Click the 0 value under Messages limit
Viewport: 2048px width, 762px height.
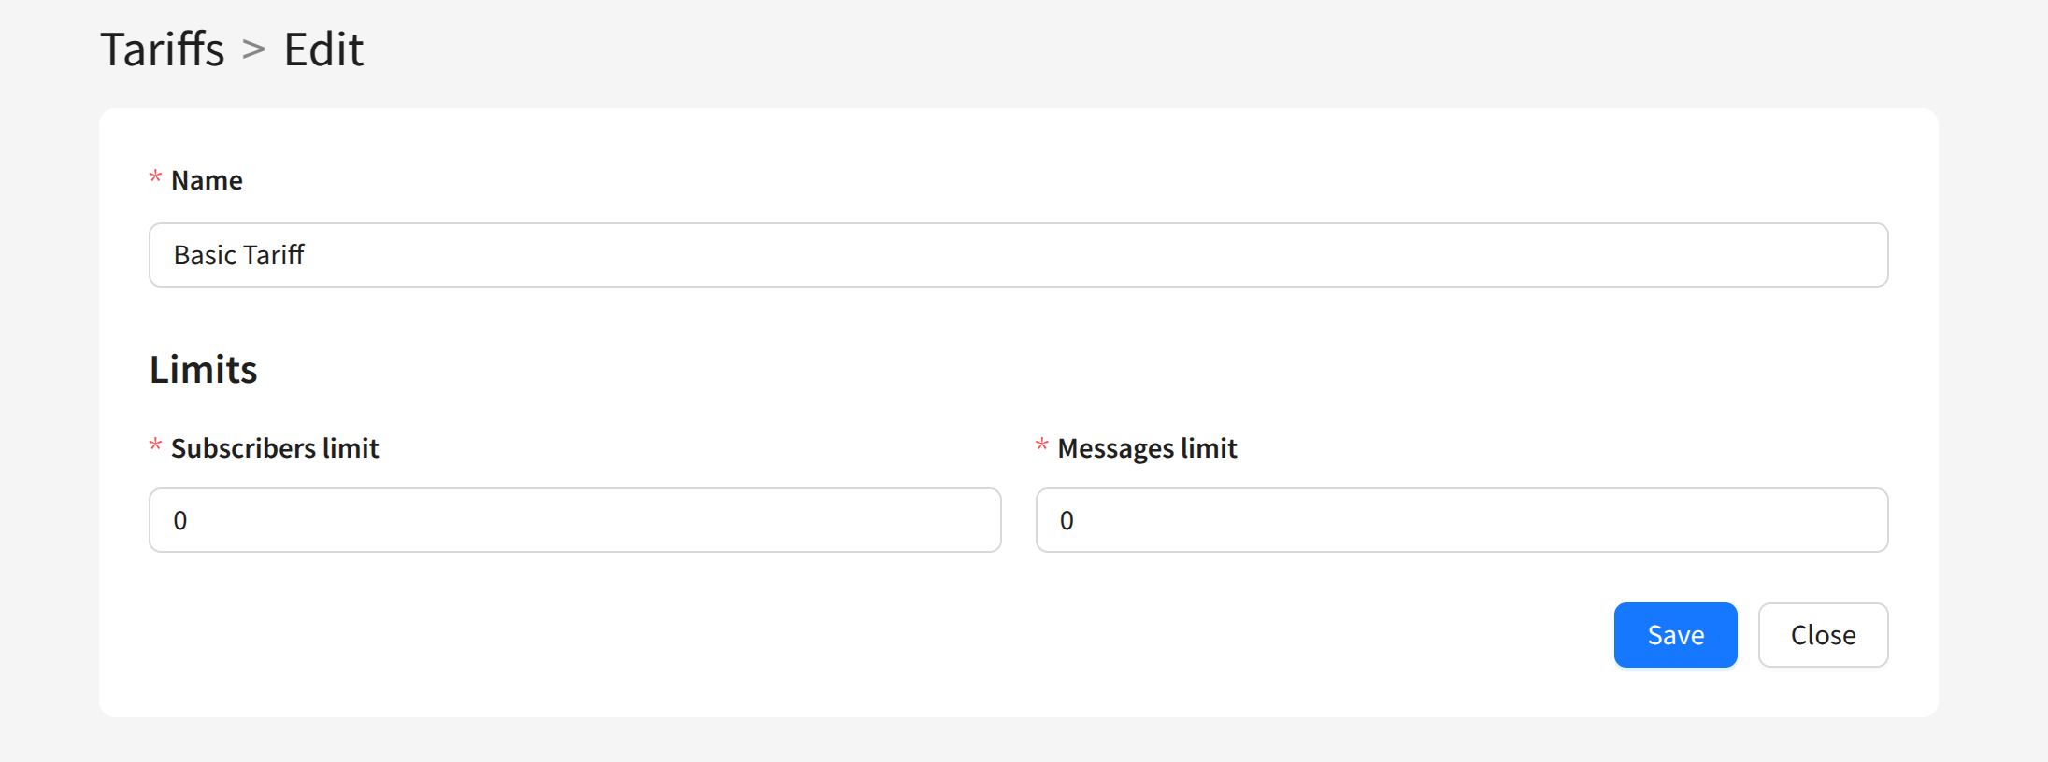[x=1067, y=520]
